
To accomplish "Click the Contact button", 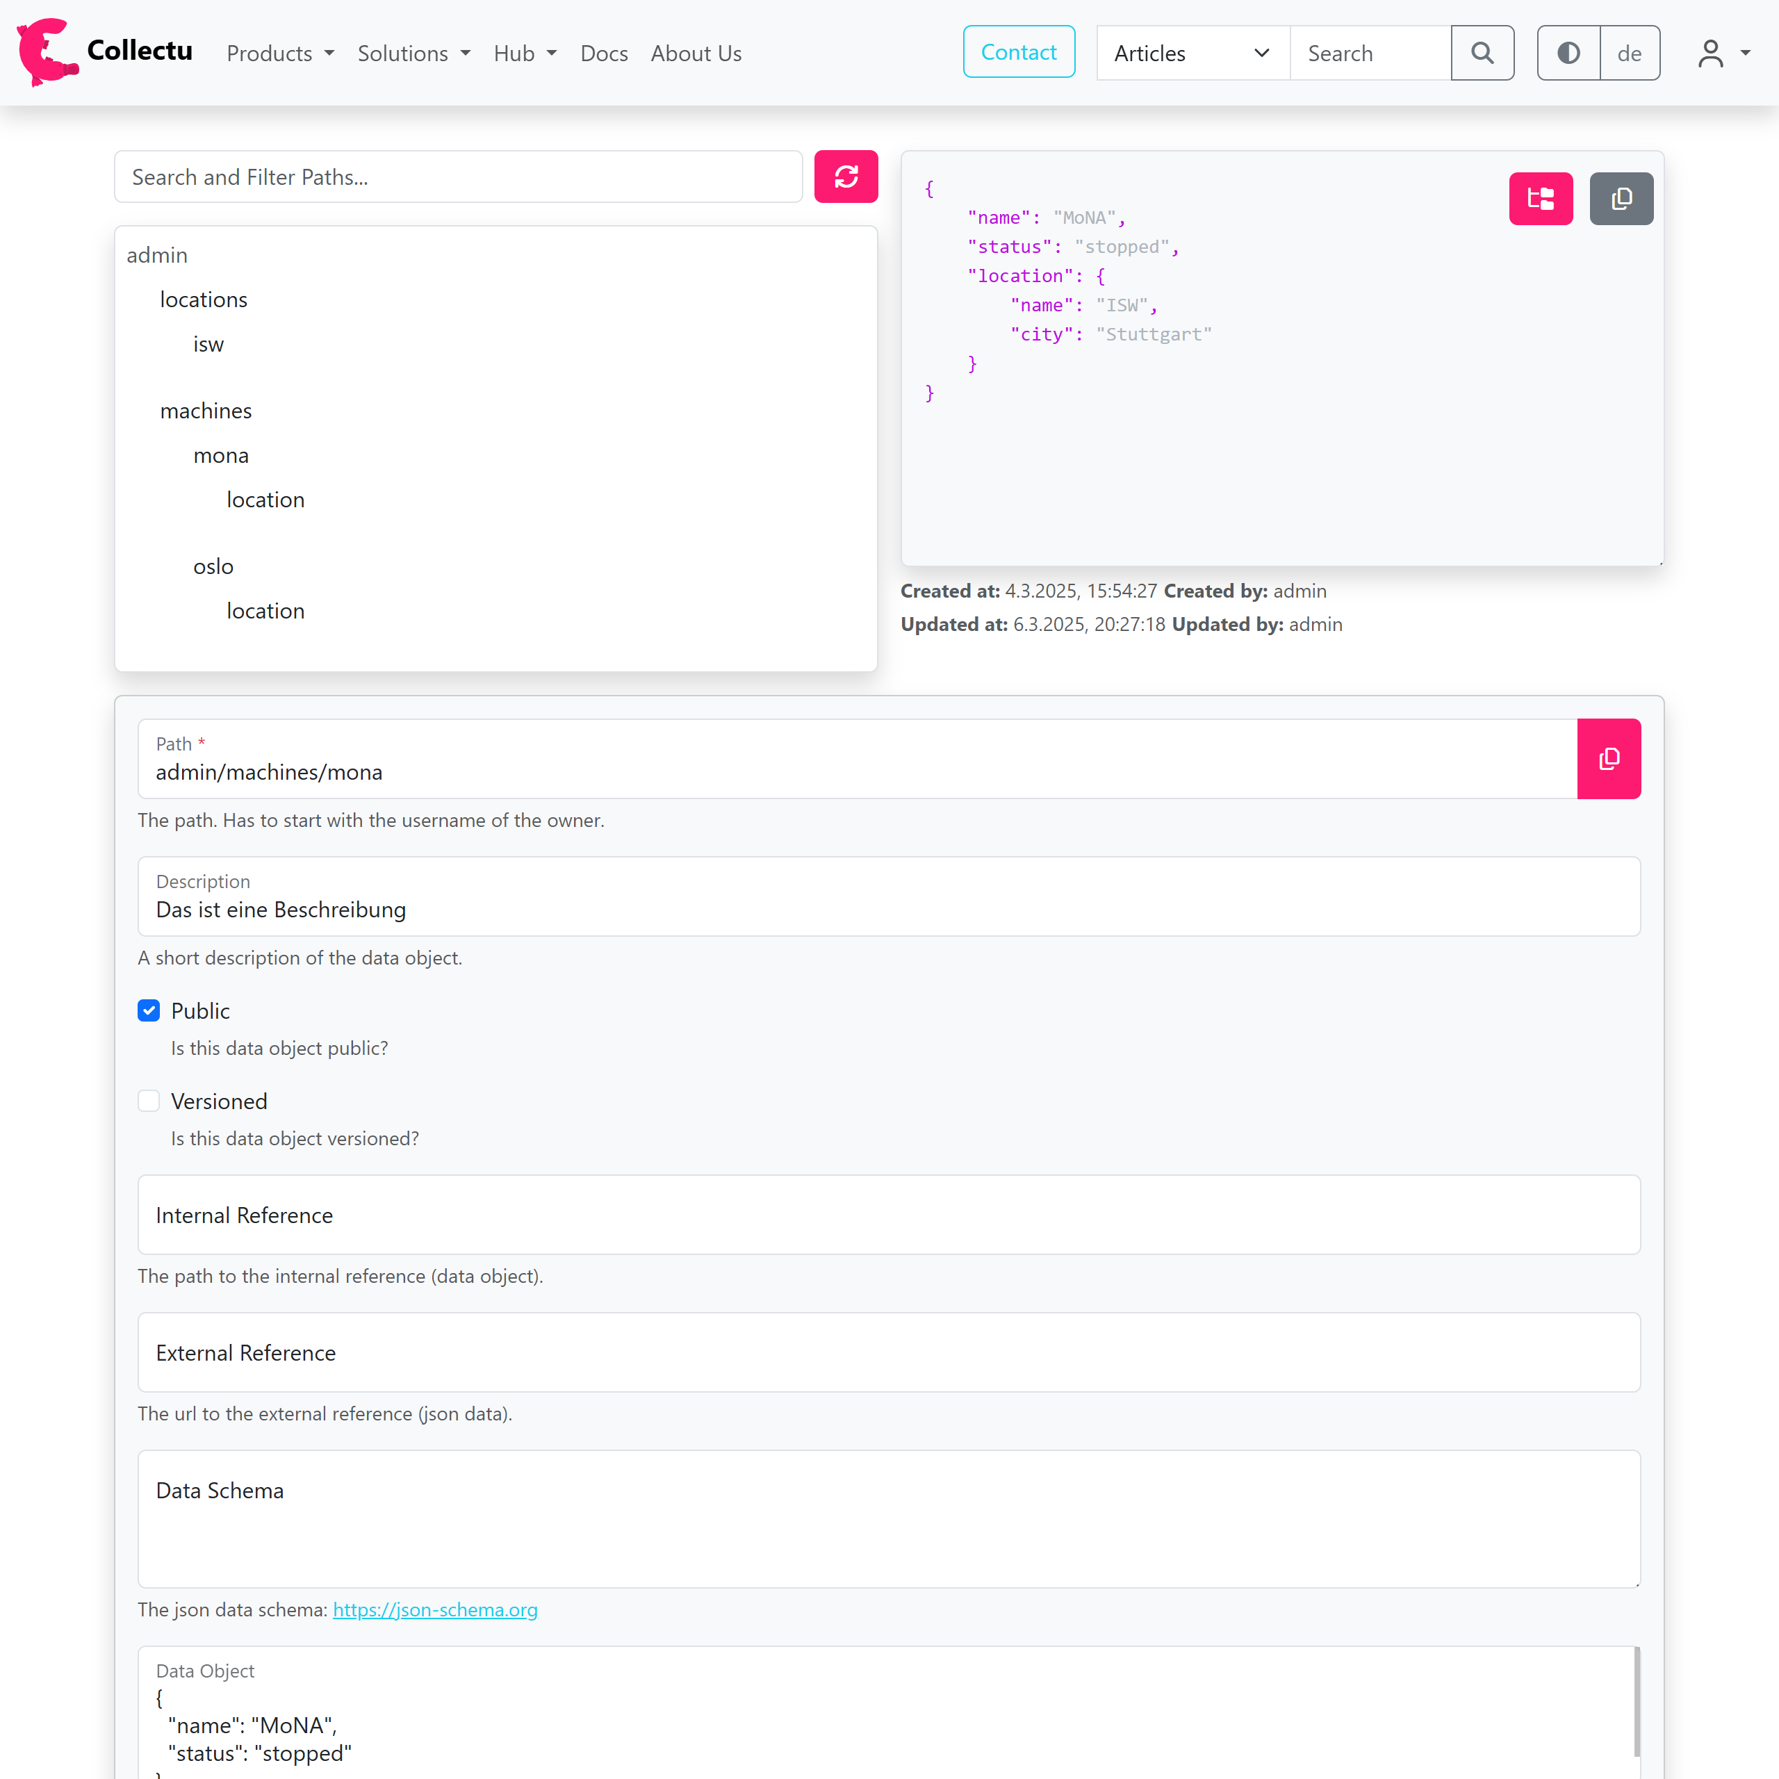I will click(1017, 51).
